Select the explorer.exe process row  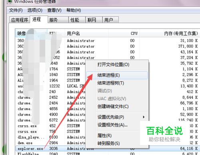108,149
